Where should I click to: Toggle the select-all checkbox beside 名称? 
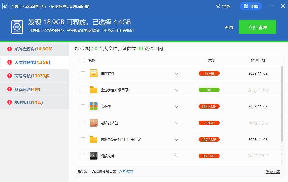tap(83, 60)
